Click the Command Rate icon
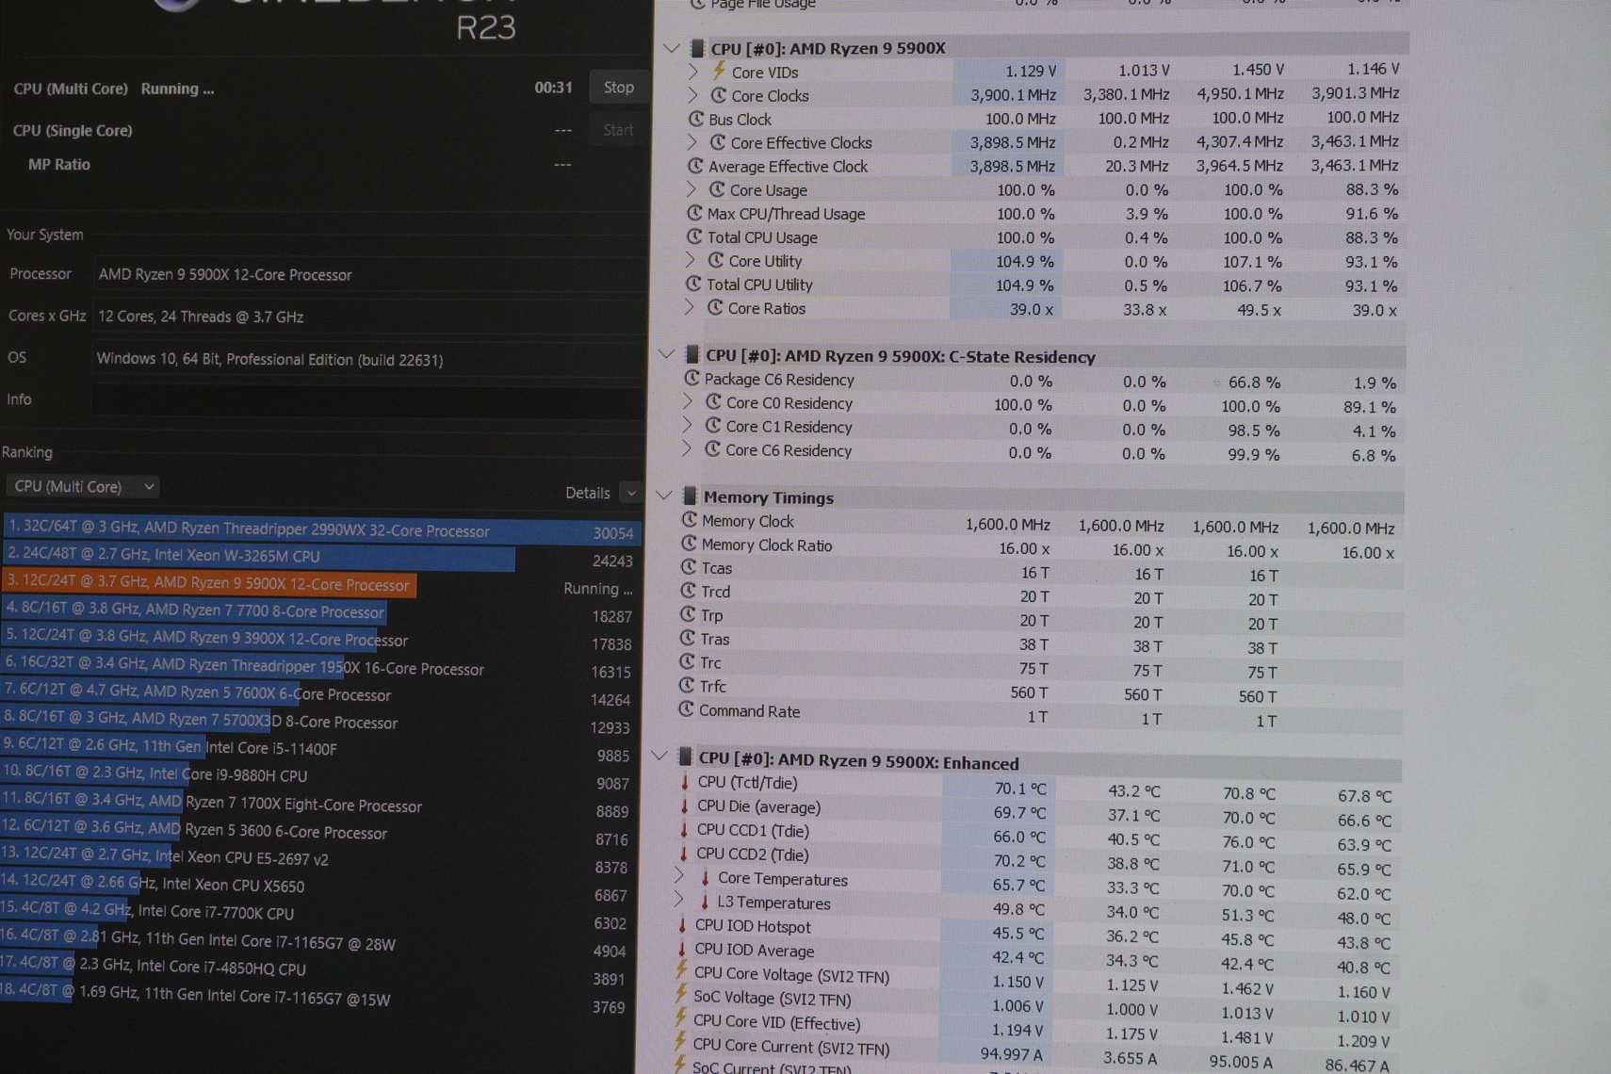Image resolution: width=1611 pixels, height=1074 pixels. 686,709
